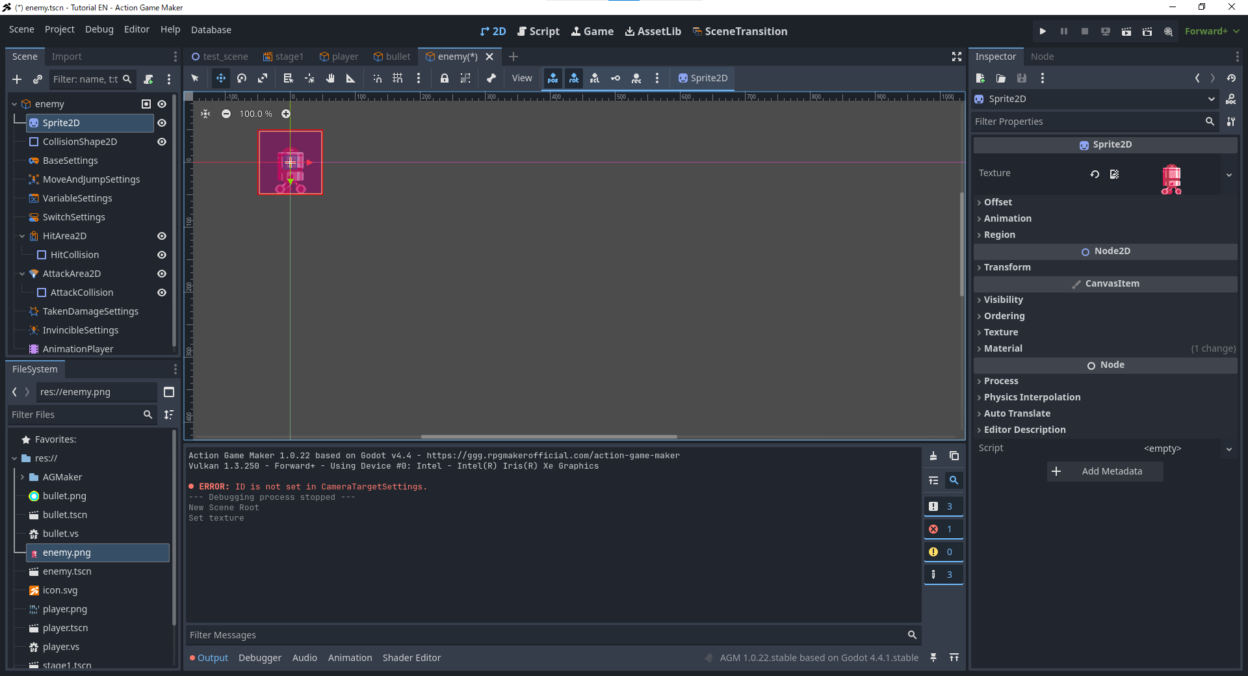Switch to the Debugger tab
This screenshot has width=1248, height=676.
(x=259, y=658)
